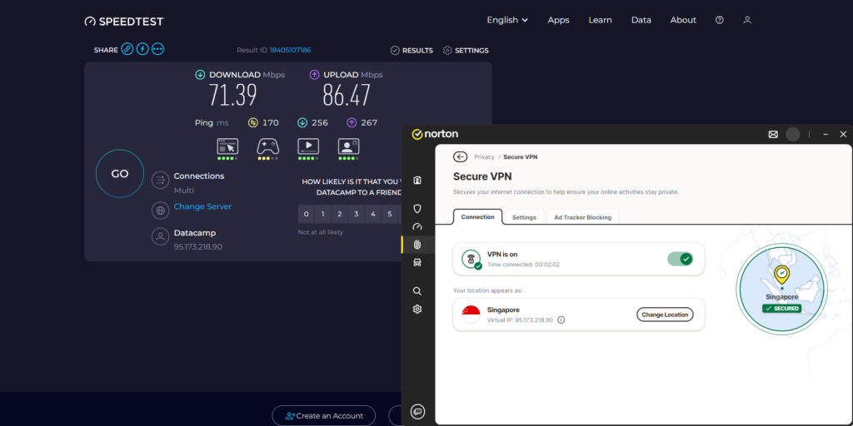Click the gaming controller experience icon
Image resolution: width=853 pixels, height=426 pixels.
click(267, 146)
